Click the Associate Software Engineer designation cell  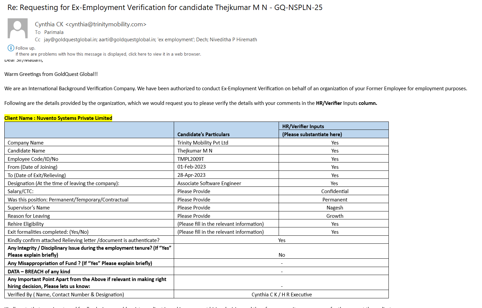[x=209, y=183]
